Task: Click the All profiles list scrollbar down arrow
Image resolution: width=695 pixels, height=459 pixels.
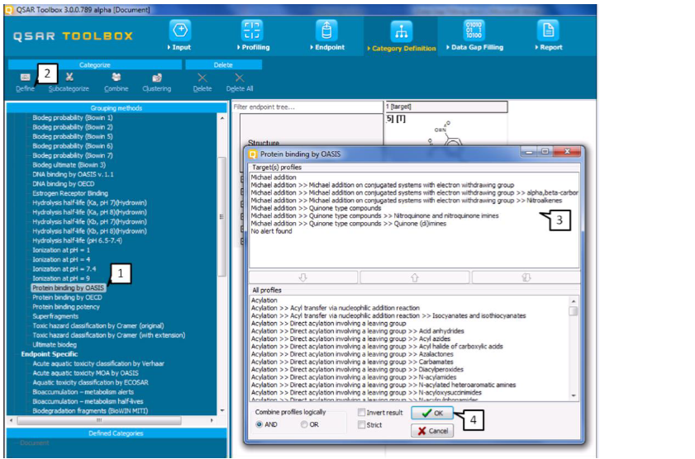Action: (x=574, y=396)
